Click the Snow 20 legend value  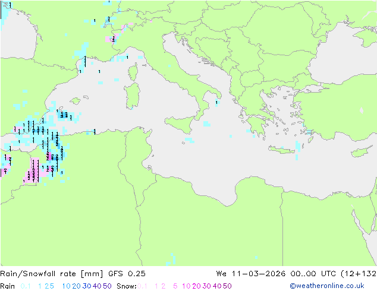[196, 286]
